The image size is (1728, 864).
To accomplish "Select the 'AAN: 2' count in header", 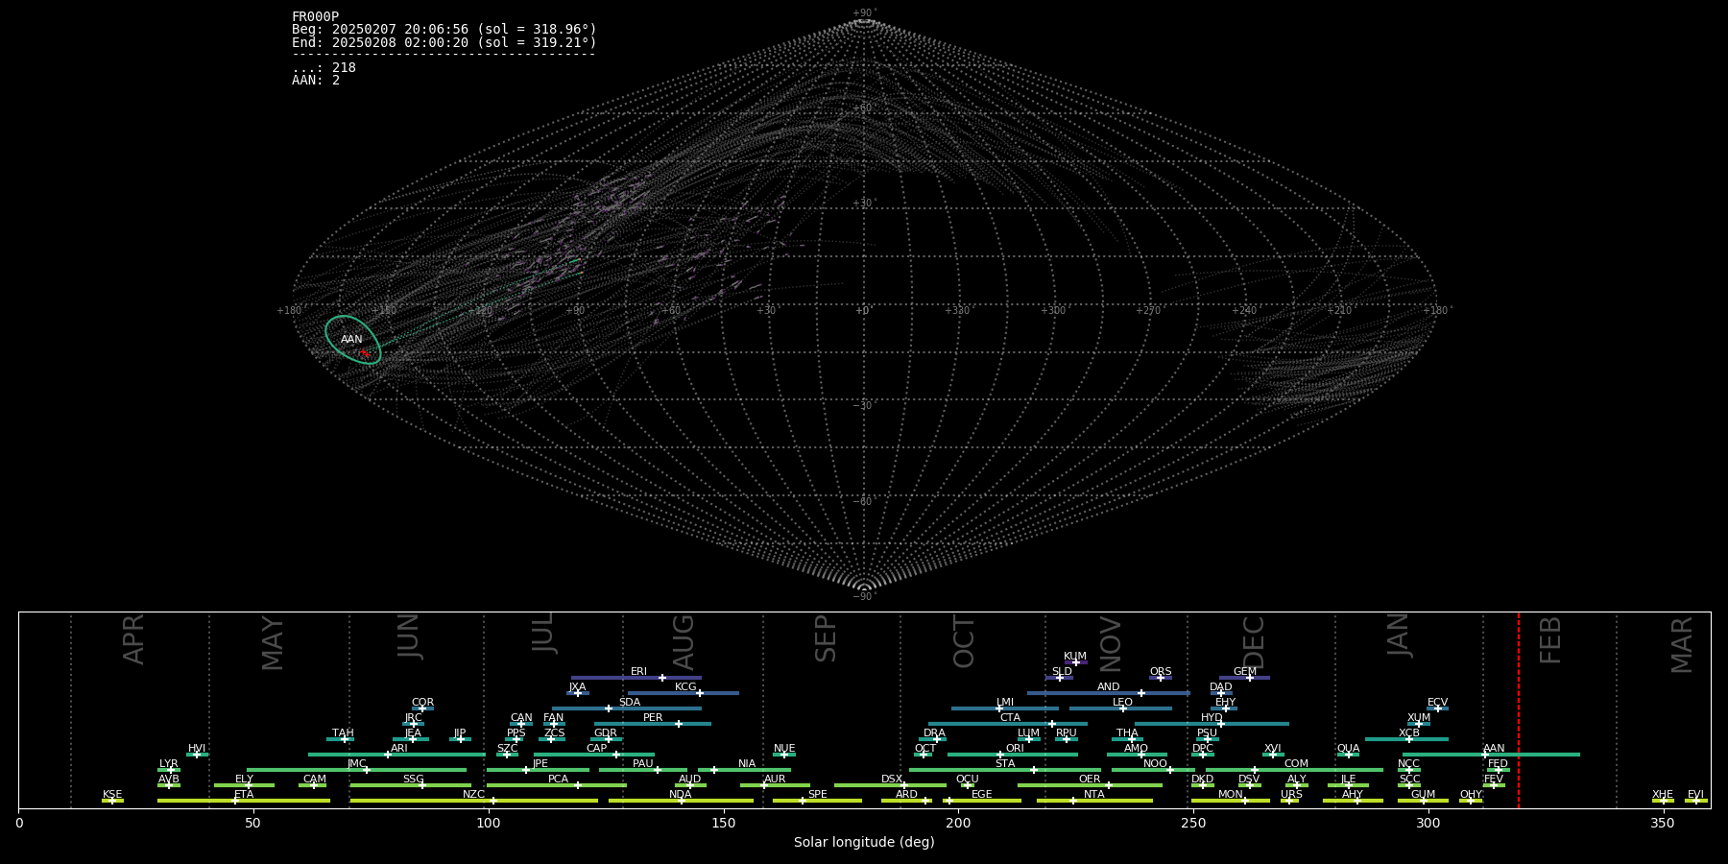I will click(316, 80).
